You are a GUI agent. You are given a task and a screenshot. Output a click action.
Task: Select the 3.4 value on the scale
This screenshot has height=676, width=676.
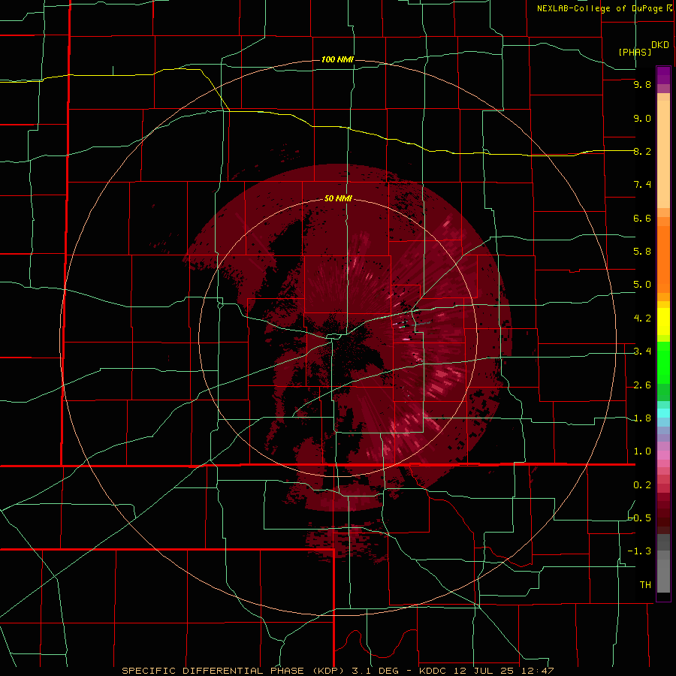click(642, 352)
